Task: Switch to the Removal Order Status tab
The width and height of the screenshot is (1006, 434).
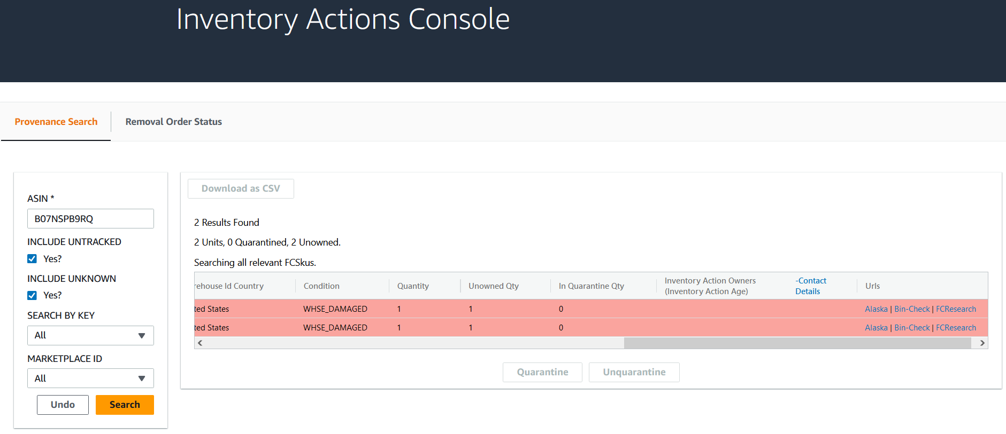Action: tap(173, 122)
